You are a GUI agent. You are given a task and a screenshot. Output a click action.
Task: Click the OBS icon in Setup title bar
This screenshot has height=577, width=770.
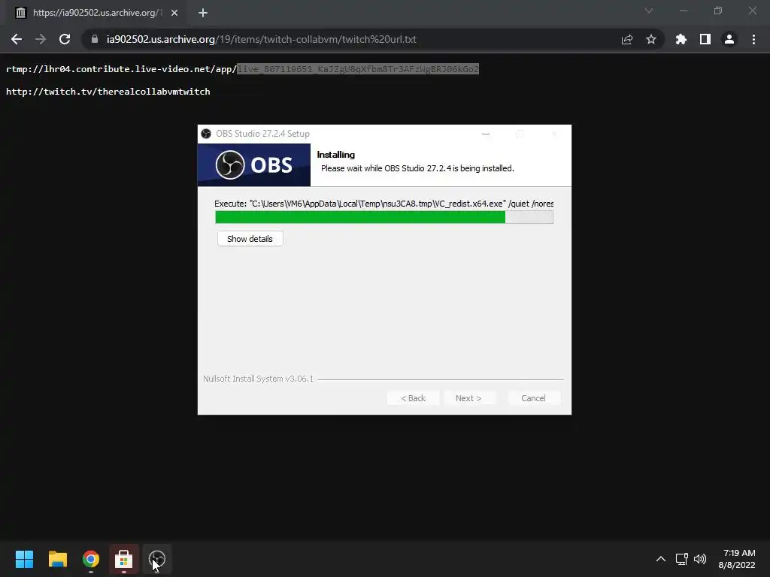pyautogui.click(x=206, y=134)
